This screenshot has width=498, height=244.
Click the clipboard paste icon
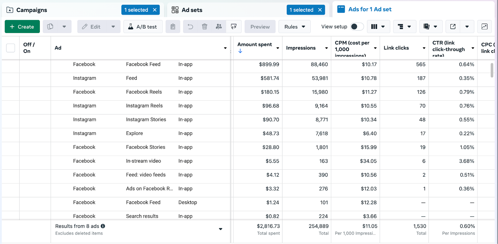pos(173,27)
